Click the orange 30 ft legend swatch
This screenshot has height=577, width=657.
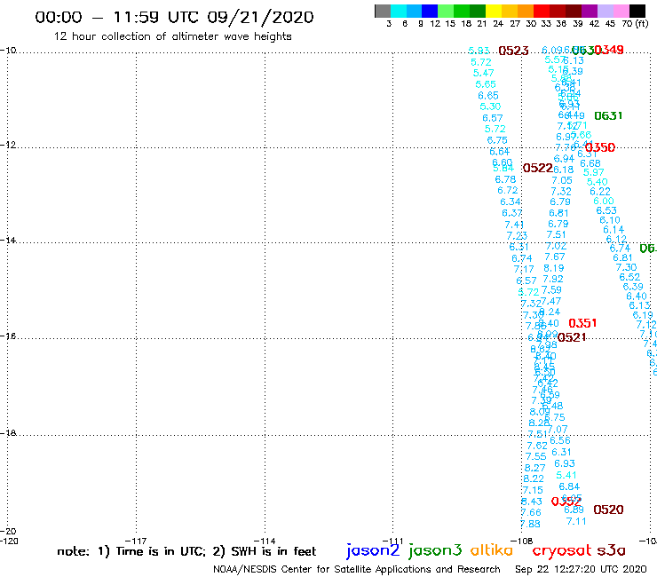(x=526, y=11)
